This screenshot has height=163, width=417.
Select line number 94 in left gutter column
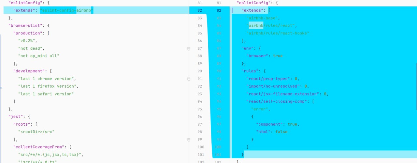[x=200, y=101]
